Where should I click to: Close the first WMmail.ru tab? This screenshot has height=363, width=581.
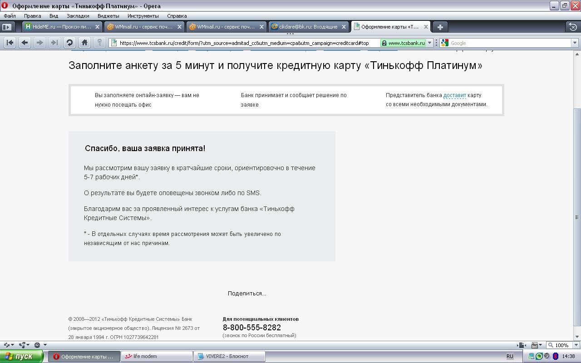pyautogui.click(x=179, y=27)
